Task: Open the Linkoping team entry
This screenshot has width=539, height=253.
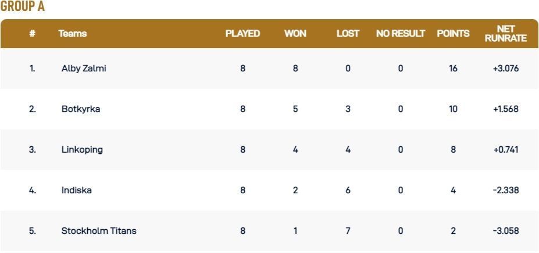Action: pos(82,150)
